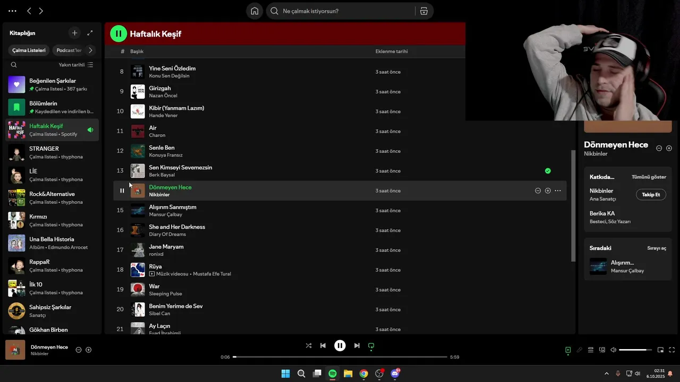Screen dimensions: 680x382
Task: Open connect to a device icon
Action: pos(602,350)
